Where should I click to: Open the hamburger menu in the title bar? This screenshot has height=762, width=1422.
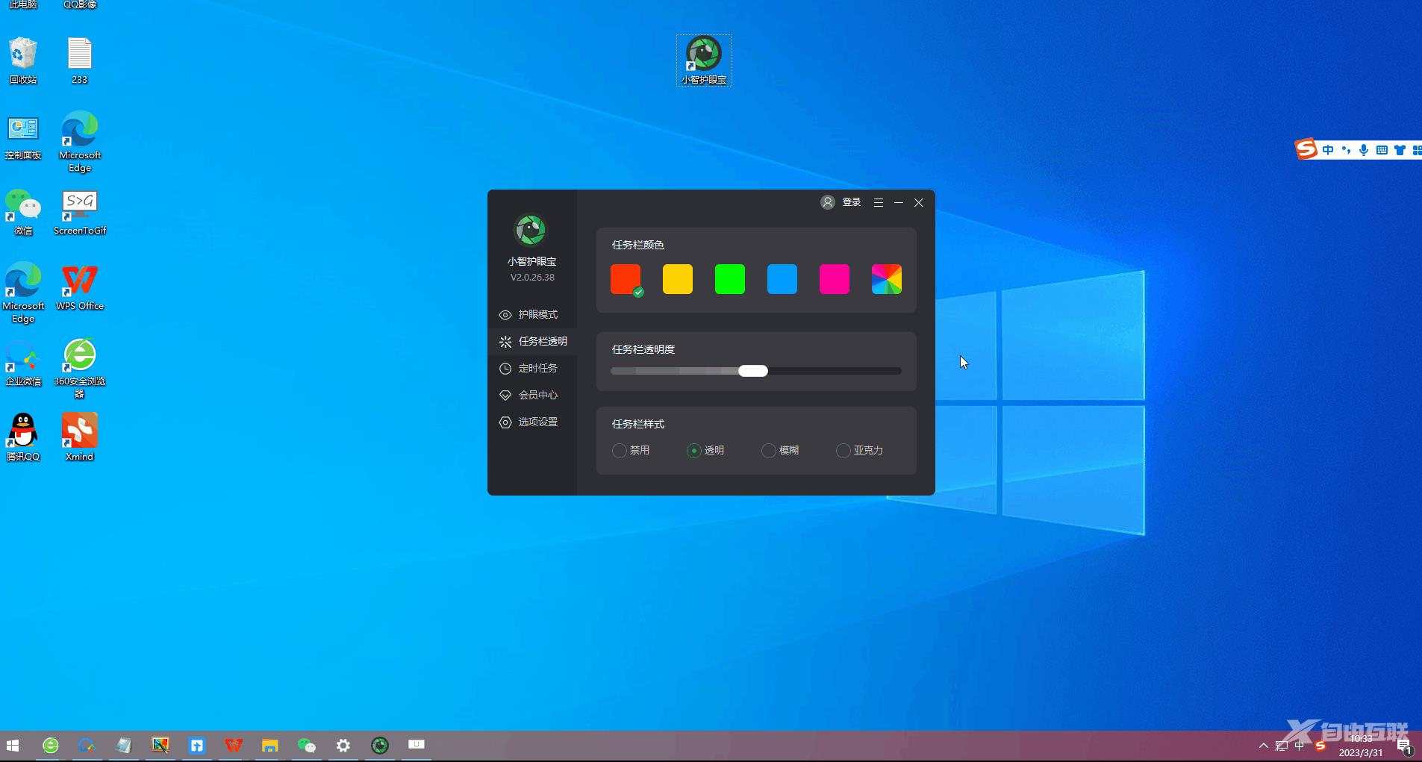pyautogui.click(x=879, y=202)
